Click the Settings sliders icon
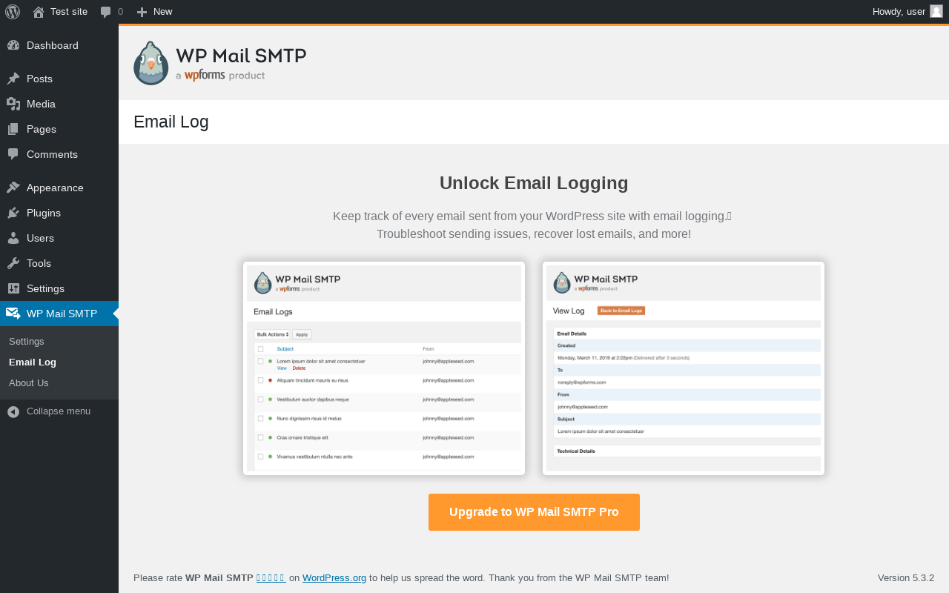This screenshot has height=593, width=949. tap(13, 288)
